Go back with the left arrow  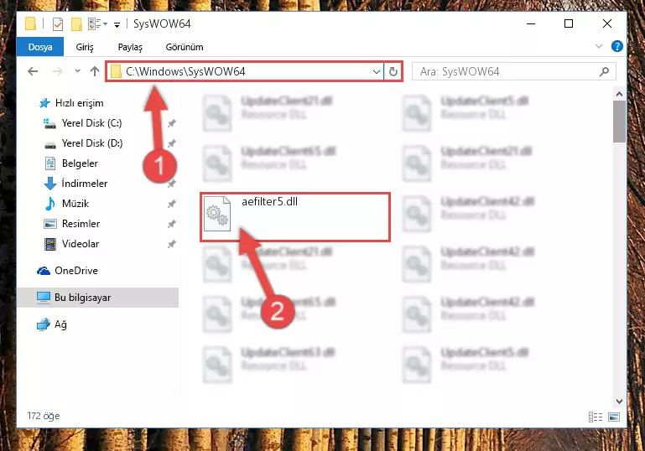pos(33,71)
